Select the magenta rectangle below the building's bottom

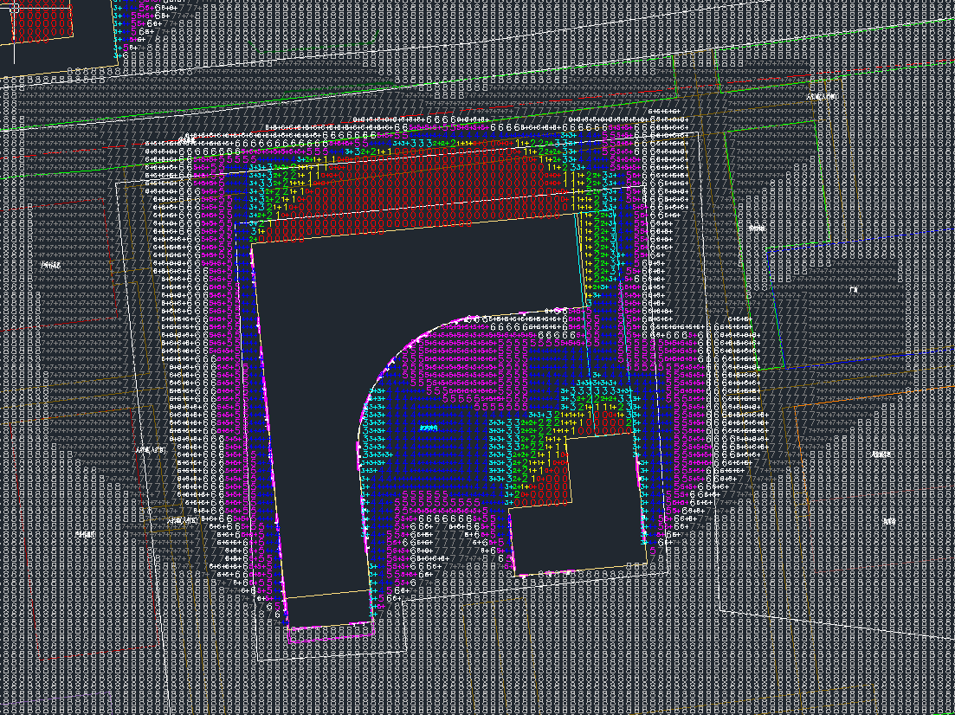coord(329,634)
